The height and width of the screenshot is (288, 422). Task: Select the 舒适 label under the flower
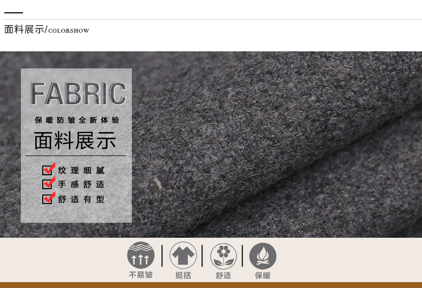click(223, 276)
